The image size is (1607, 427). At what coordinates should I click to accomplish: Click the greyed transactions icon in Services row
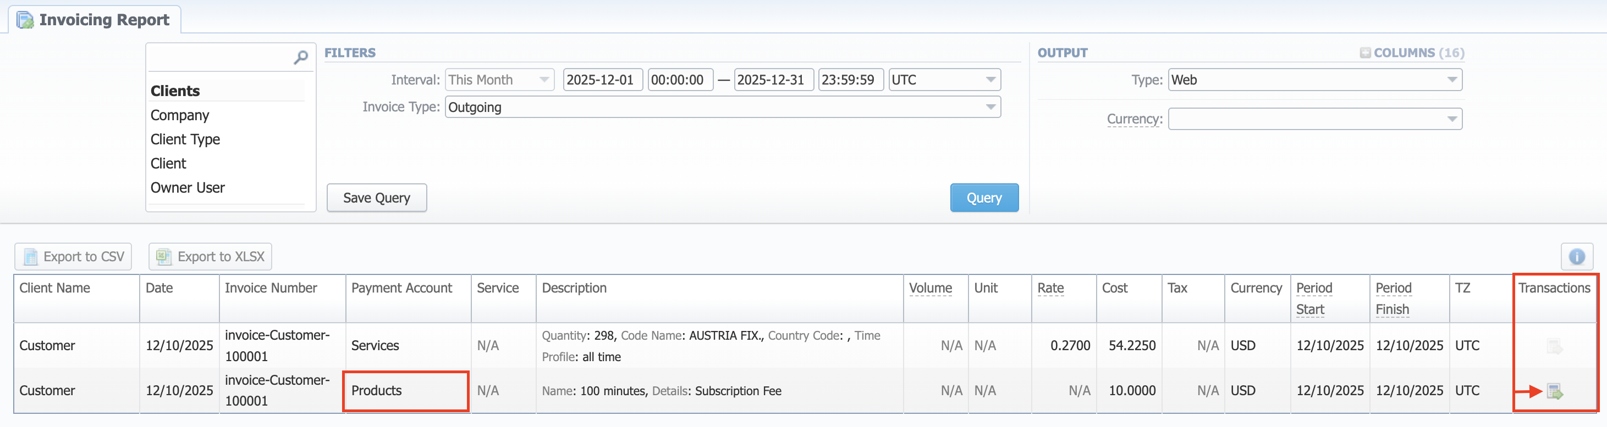coord(1555,346)
